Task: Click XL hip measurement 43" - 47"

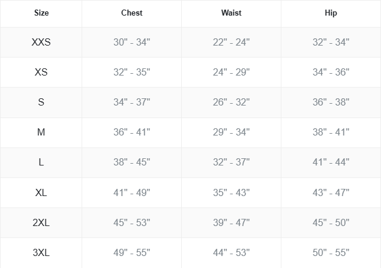Action: coord(331,192)
